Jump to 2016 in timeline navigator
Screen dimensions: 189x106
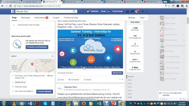point(130,80)
